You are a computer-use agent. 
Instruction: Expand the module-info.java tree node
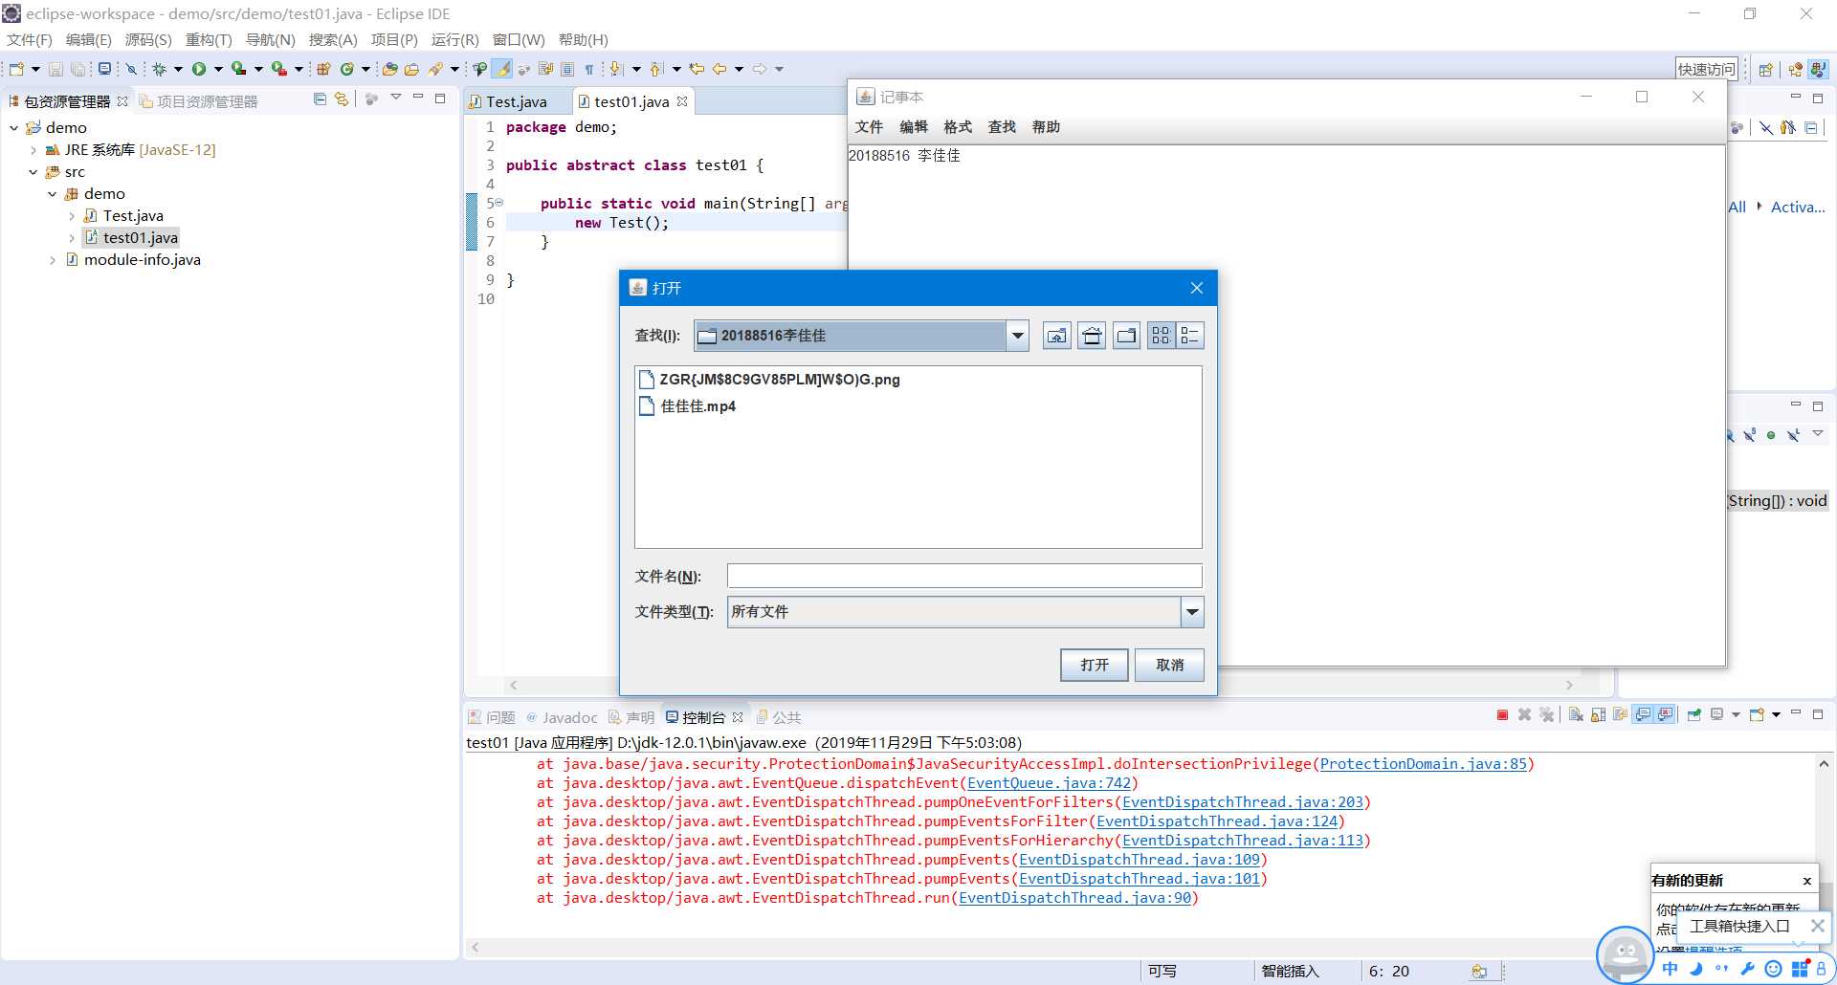click(x=53, y=260)
